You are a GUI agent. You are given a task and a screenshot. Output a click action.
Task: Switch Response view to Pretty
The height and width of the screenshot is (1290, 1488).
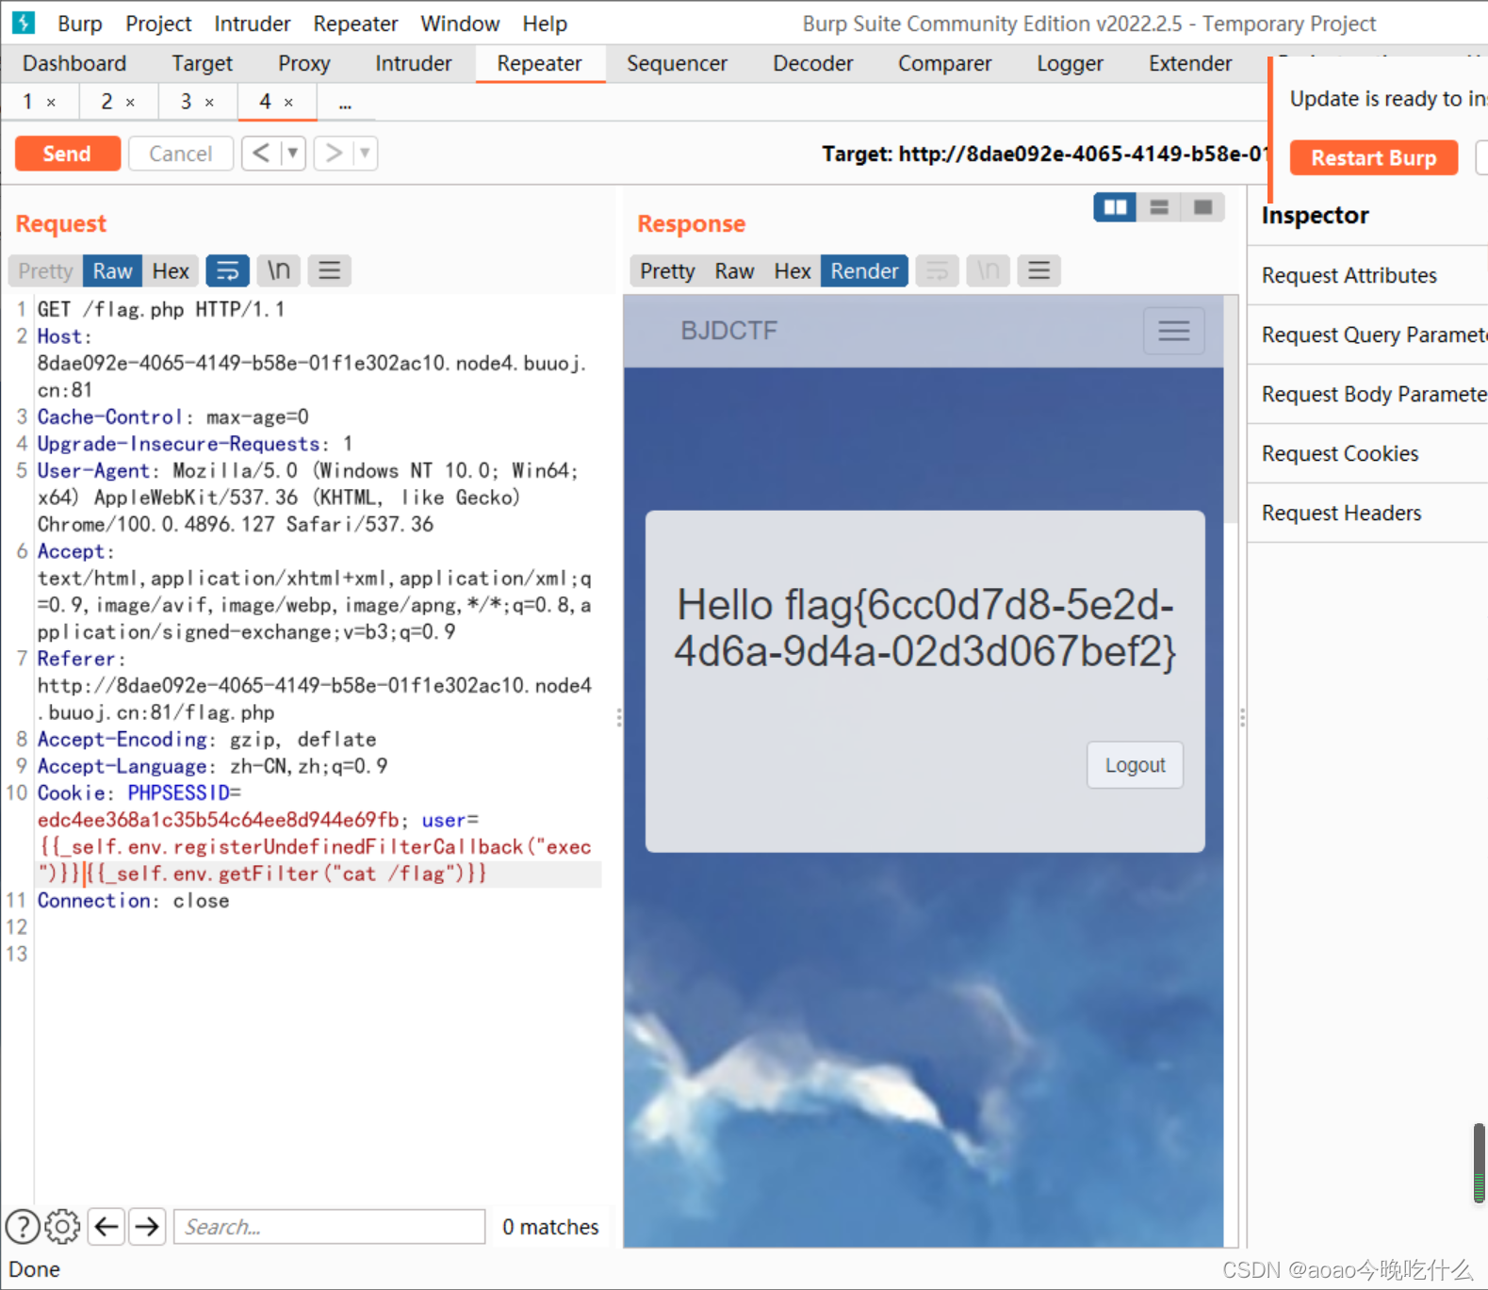(x=667, y=271)
